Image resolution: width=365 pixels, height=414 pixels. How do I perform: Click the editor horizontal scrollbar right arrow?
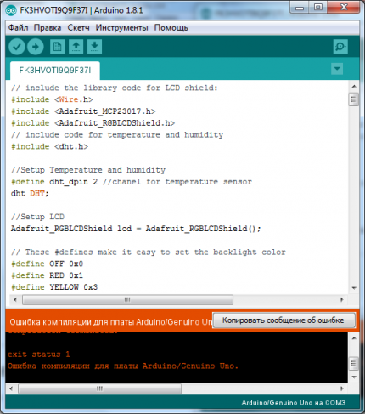coord(342,299)
